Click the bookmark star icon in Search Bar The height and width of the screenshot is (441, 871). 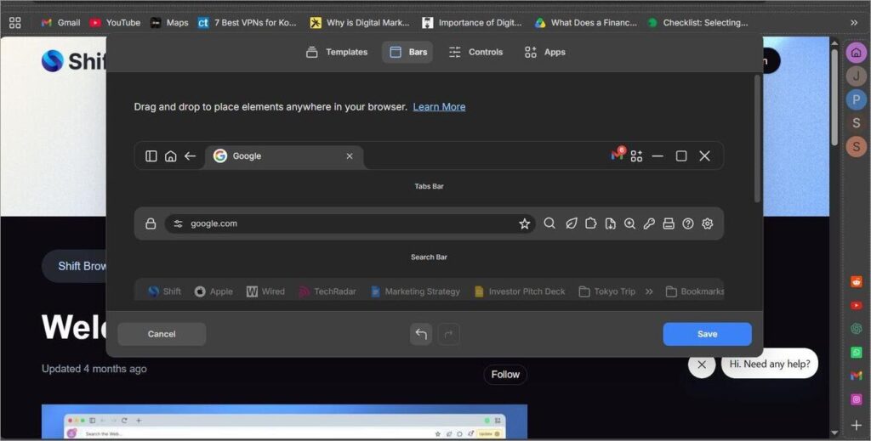(x=524, y=223)
